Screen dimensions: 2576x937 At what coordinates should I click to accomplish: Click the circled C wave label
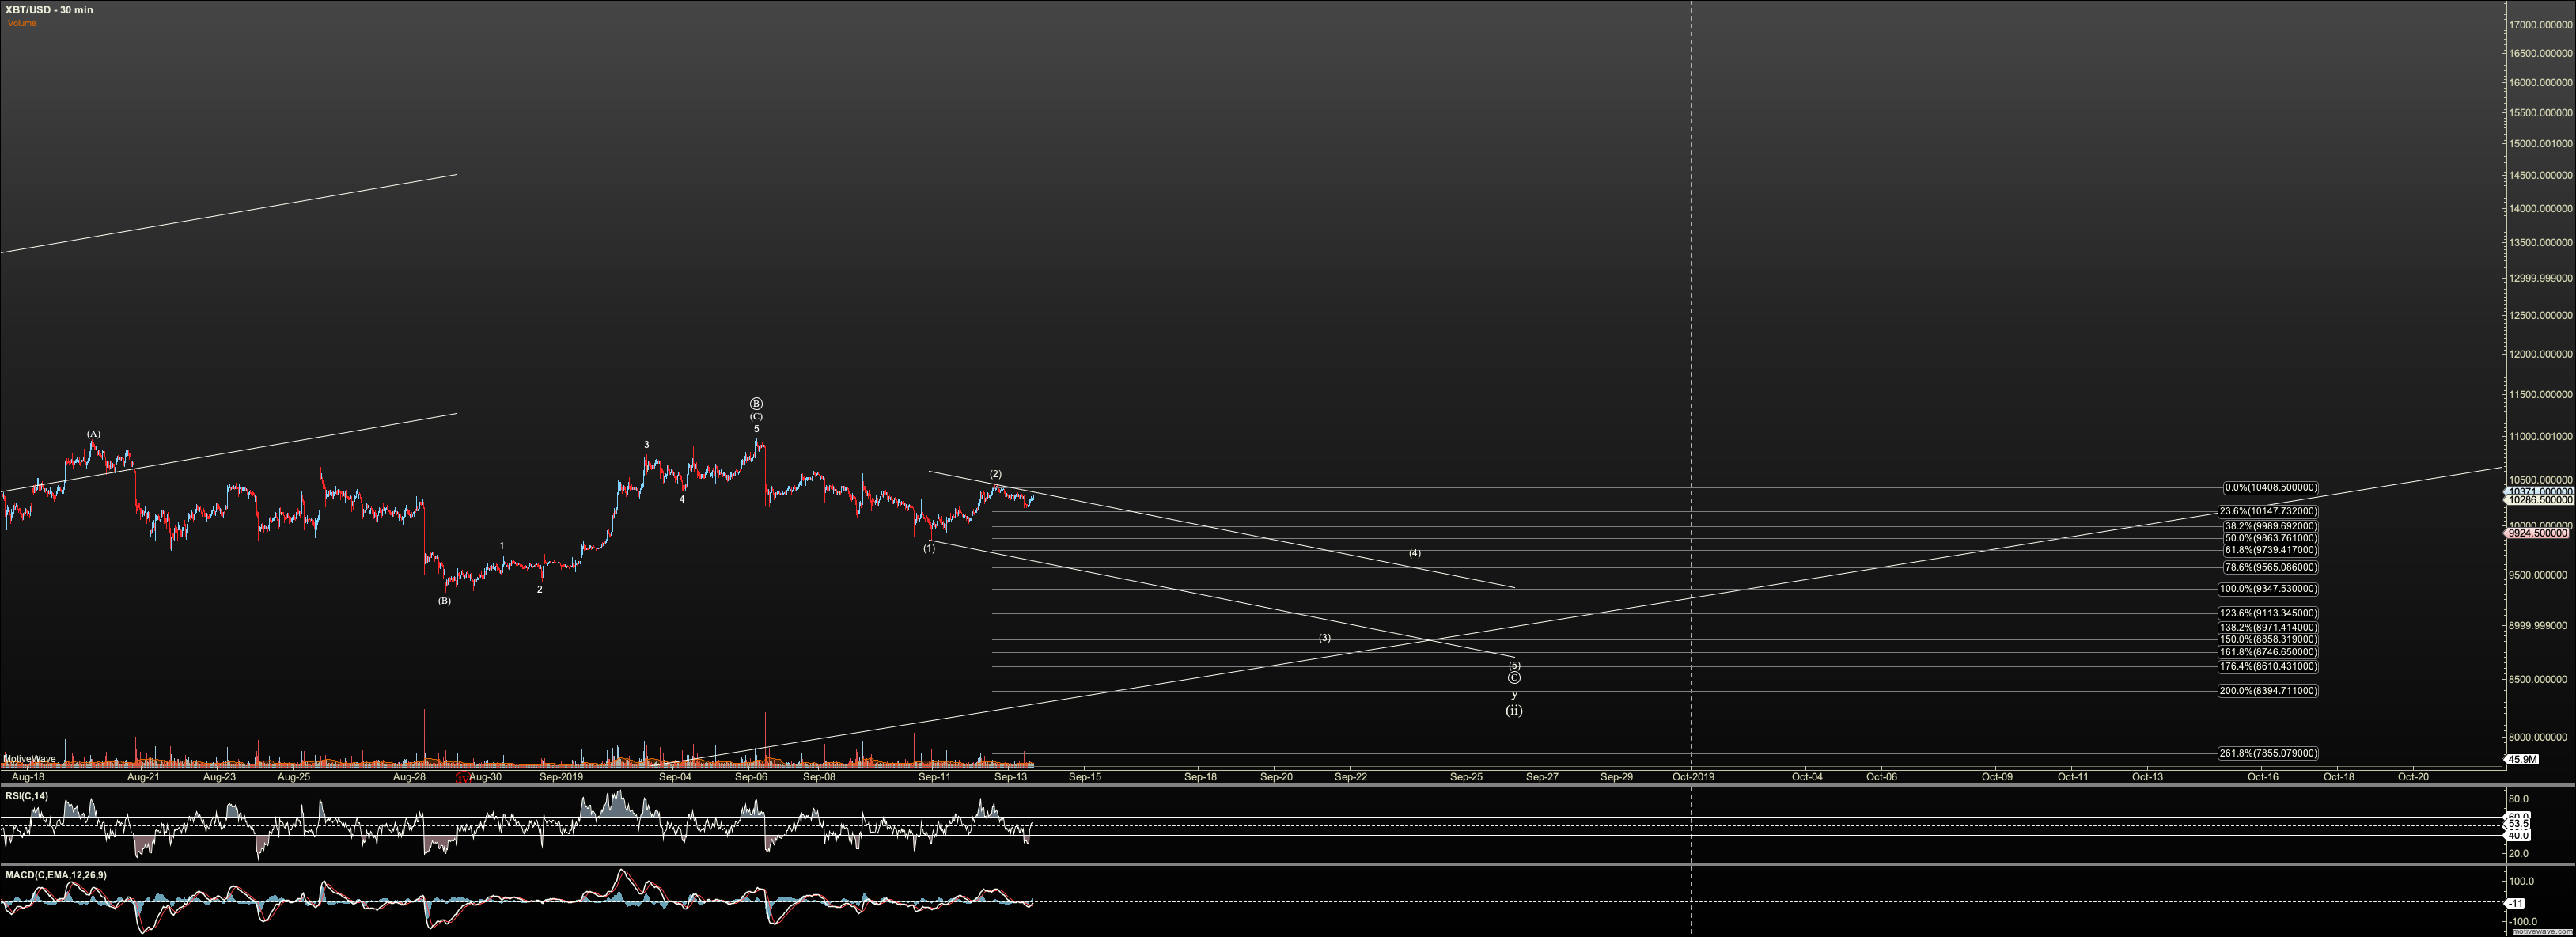point(1514,678)
